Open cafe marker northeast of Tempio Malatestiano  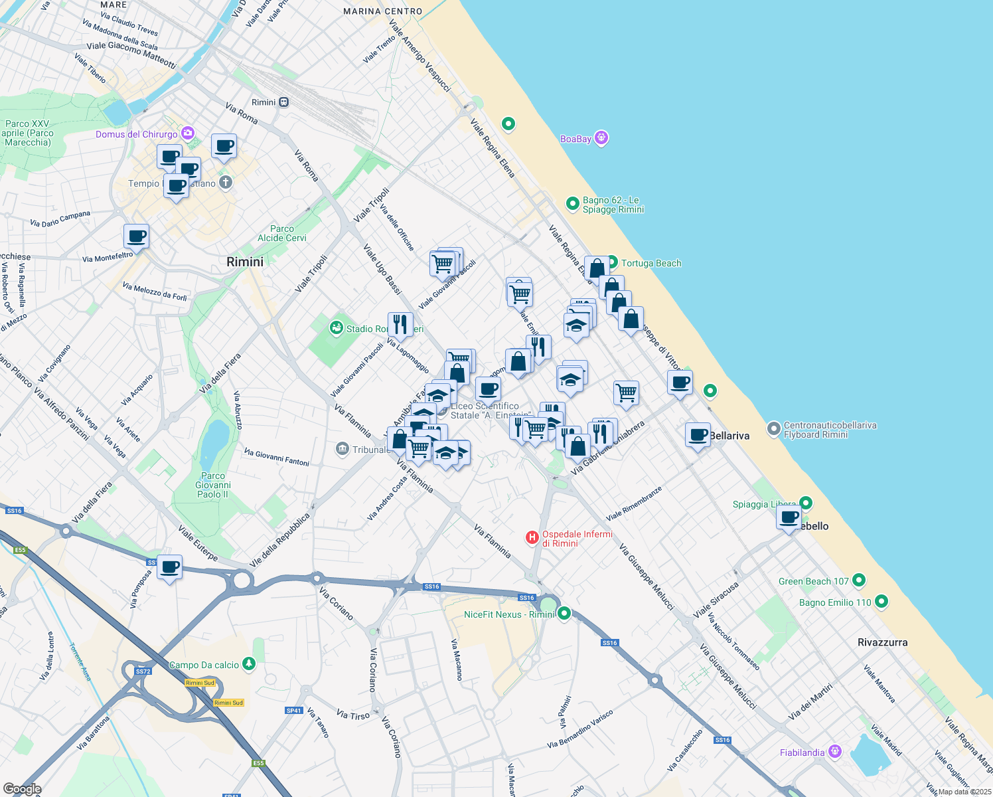(x=224, y=147)
